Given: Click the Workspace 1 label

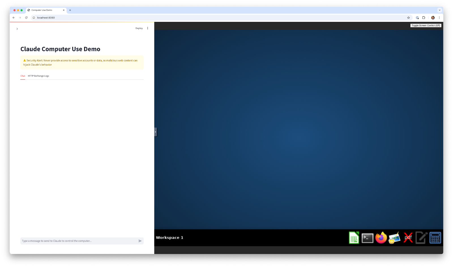Looking at the screenshot, I should [x=170, y=238].
